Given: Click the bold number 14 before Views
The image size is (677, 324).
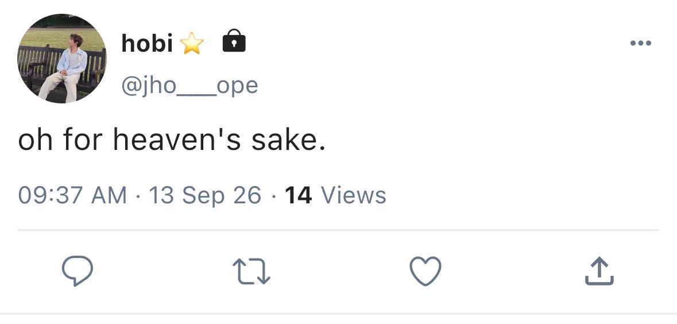Looking at the screenshot, I should [299, 195].
